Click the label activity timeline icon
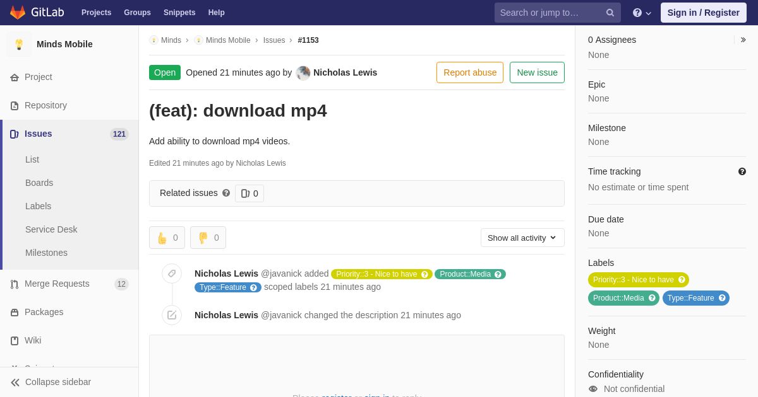The width and height of the screenshot is (758, 397). (172, 273)
